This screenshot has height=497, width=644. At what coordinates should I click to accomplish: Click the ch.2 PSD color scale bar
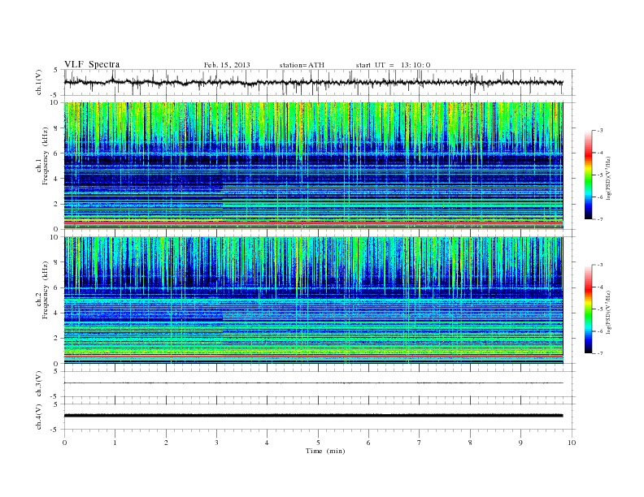(589, 309)
